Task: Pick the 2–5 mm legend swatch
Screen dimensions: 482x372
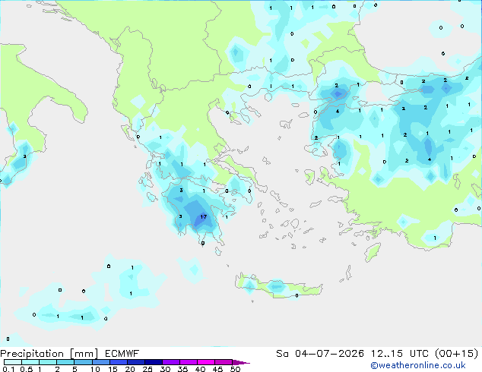Action: 65,362
